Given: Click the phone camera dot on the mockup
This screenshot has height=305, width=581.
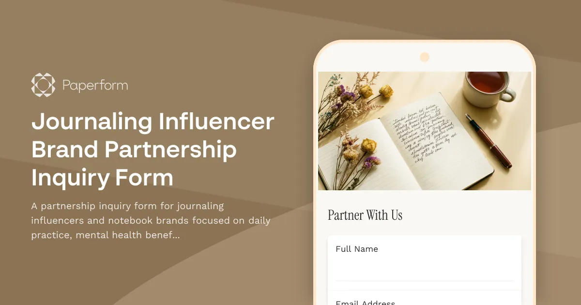Looking at the screenshot, I should tap(425, 57).
